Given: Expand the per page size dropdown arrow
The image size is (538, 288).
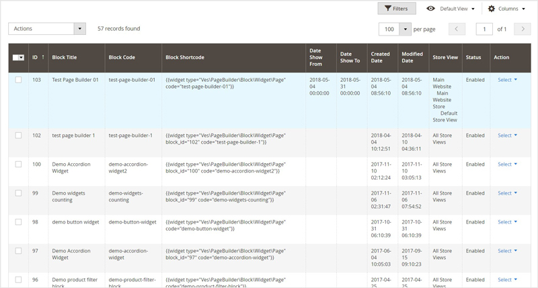Looking at the screenshot, I should tap(406, 29).
